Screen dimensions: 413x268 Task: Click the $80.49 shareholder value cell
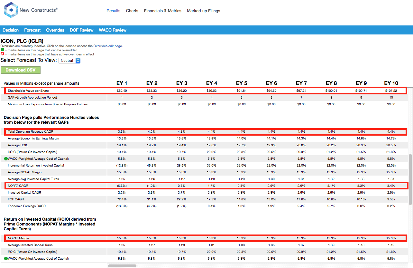point(122,91)
